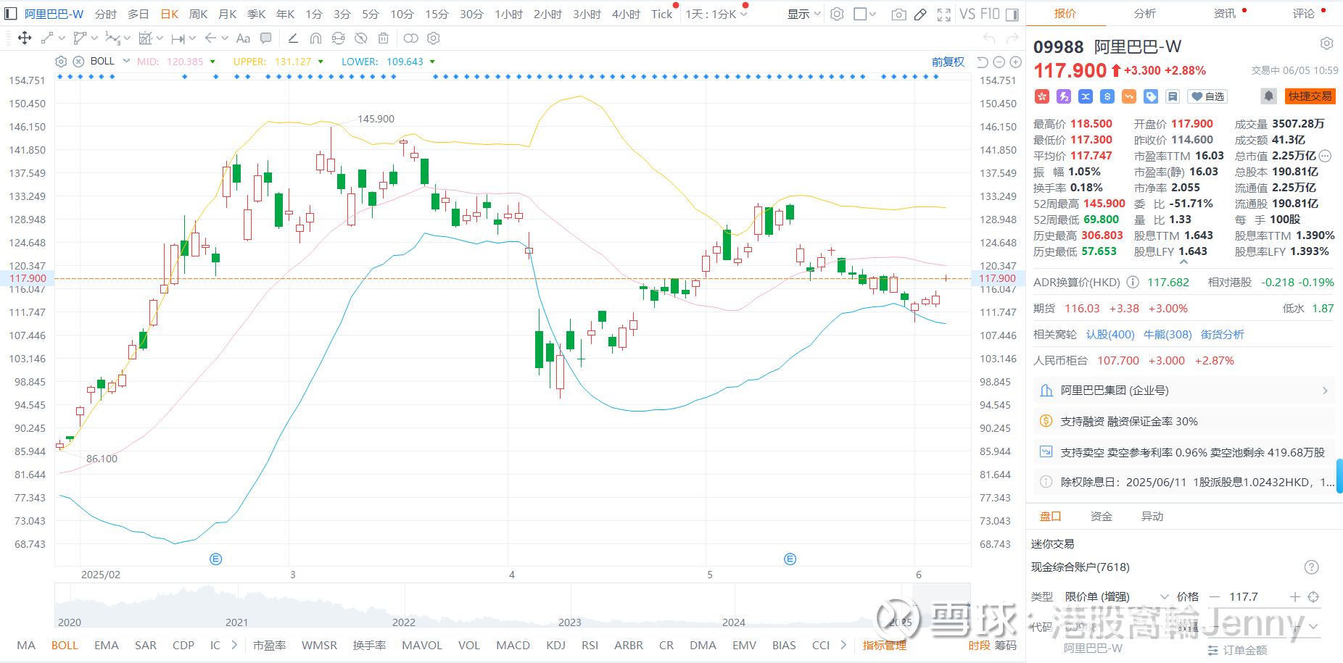Take a chart screenshot with the camera icon
1343x663 pixels.
coord(898,14)
